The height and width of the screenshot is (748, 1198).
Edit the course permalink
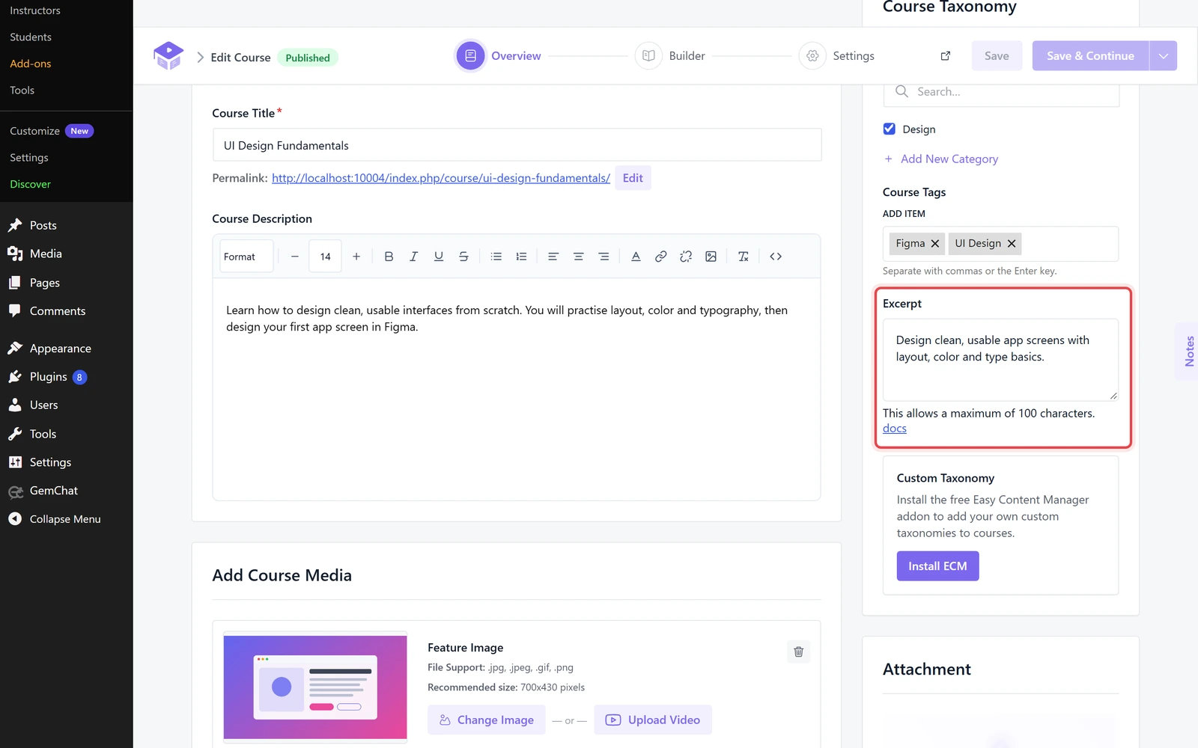(633, 178)
